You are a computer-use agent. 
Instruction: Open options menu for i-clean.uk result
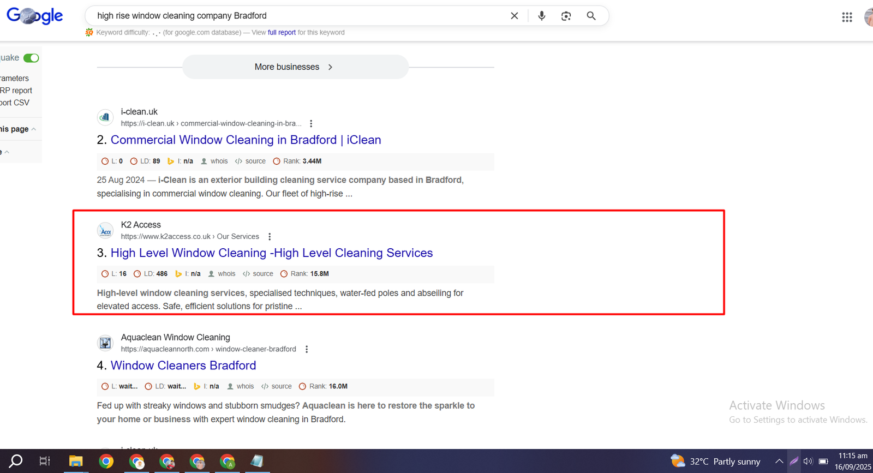coord(311,124)
